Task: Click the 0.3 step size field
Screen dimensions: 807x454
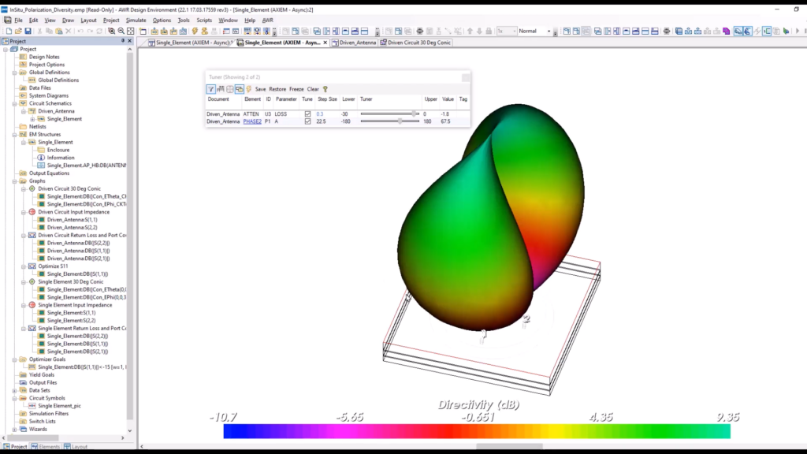Action: tap(327, 113)
